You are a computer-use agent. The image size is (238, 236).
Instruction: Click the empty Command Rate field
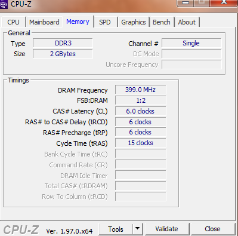pos(141,164)
